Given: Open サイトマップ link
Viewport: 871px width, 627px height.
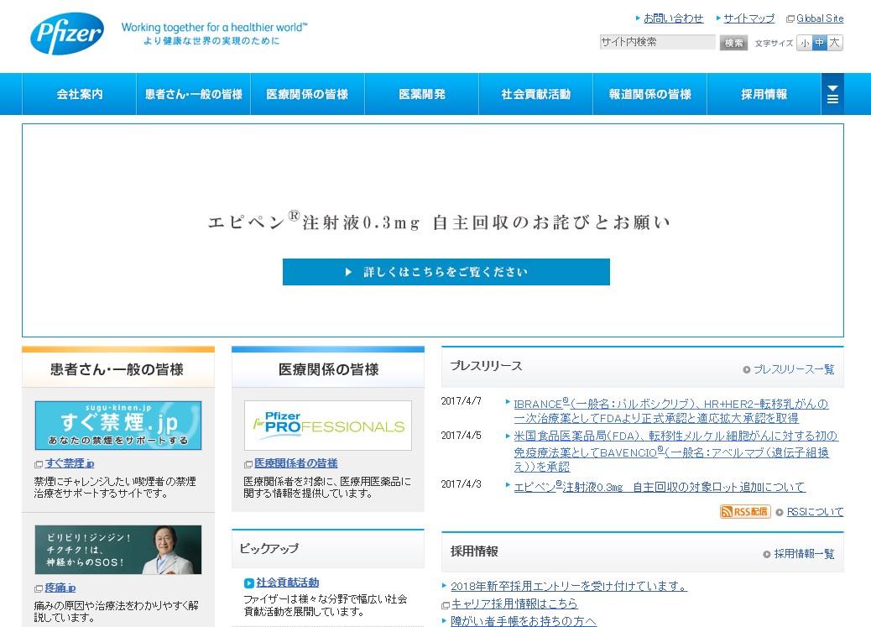Looking at the screenshot, I should [x=748, y=18].
